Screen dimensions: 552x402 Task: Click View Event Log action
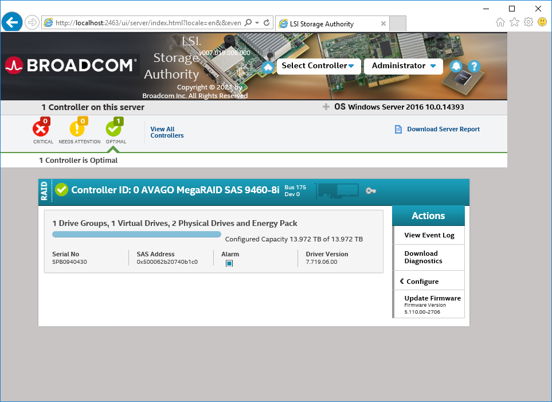(x=429, y=235)
